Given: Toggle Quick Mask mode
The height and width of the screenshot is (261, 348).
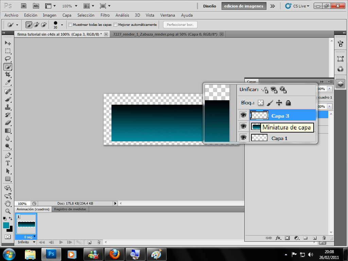Looking at the screenshot, I should pyautogui.click(x=7, y=237).
